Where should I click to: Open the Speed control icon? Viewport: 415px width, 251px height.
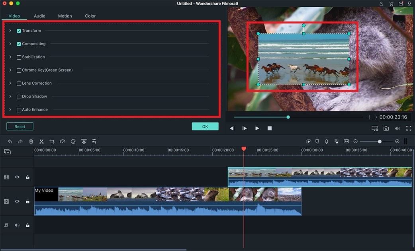coord(63,142)
